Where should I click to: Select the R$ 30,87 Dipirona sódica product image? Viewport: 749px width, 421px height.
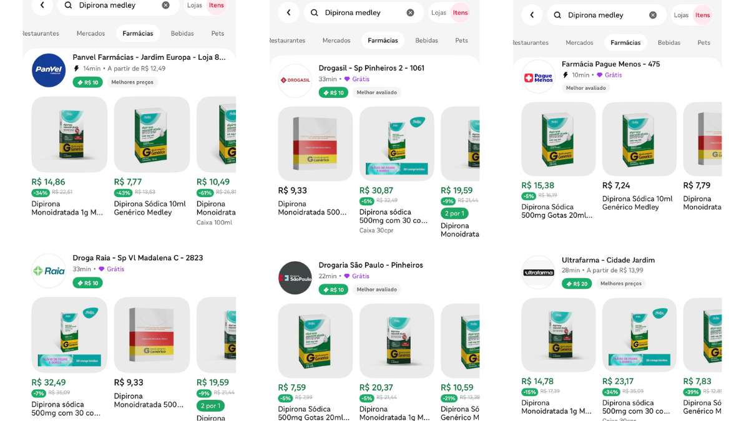396,144
